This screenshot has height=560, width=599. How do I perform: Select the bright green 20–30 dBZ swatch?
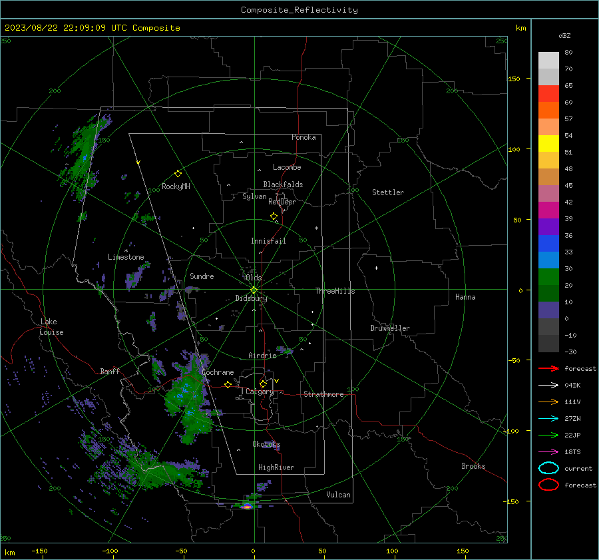pos(548,277)
